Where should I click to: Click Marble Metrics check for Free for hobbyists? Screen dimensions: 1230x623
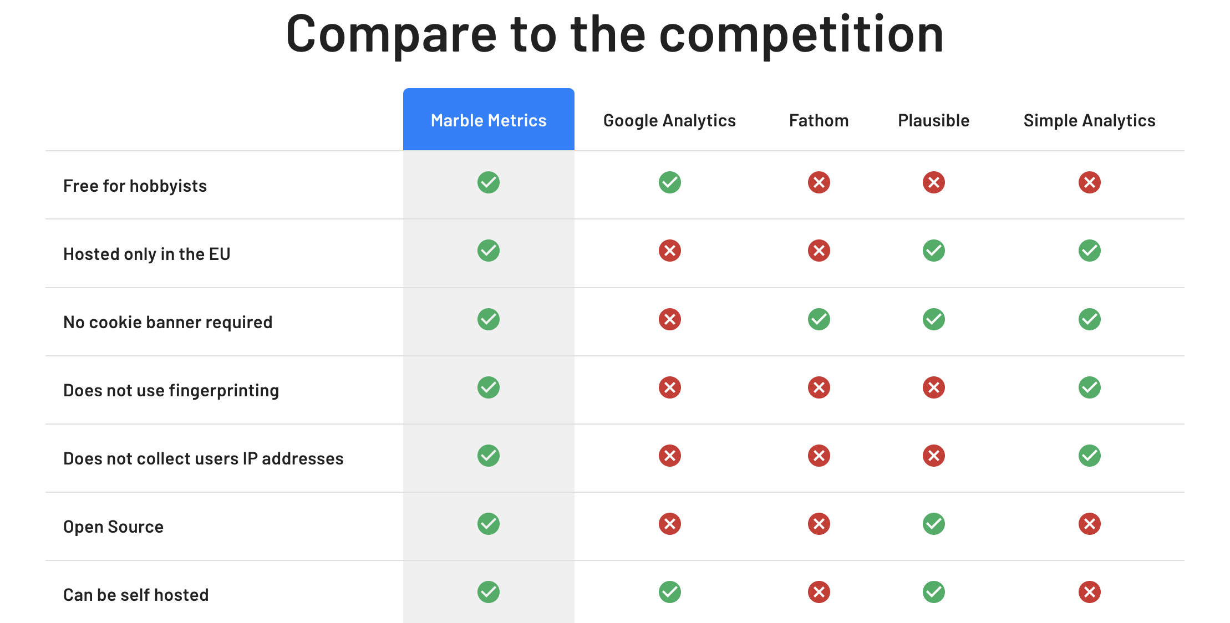(489, 182)
